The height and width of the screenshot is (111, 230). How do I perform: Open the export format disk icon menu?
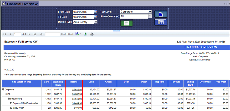click(x=78, y=34)
